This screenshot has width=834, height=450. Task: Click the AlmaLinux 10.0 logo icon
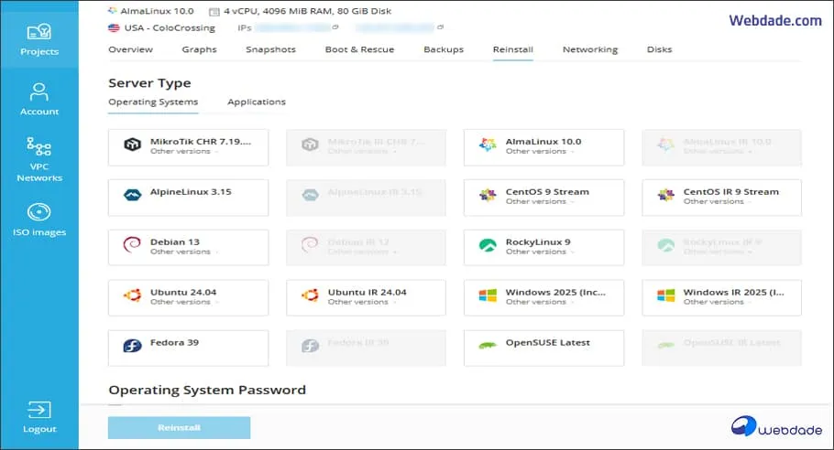click(488, 145)
